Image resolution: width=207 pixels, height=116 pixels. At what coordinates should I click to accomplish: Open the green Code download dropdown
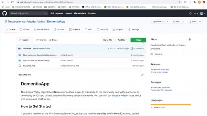click(138, 40)
